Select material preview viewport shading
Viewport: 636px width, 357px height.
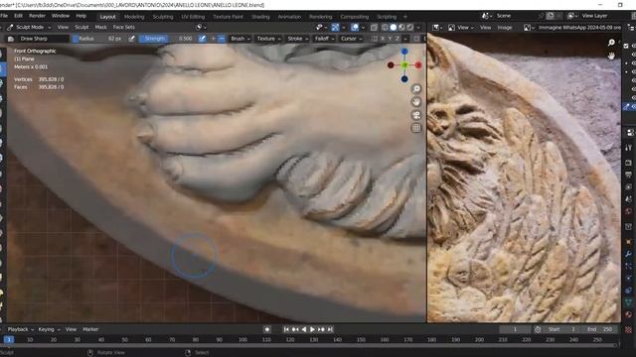401,27
